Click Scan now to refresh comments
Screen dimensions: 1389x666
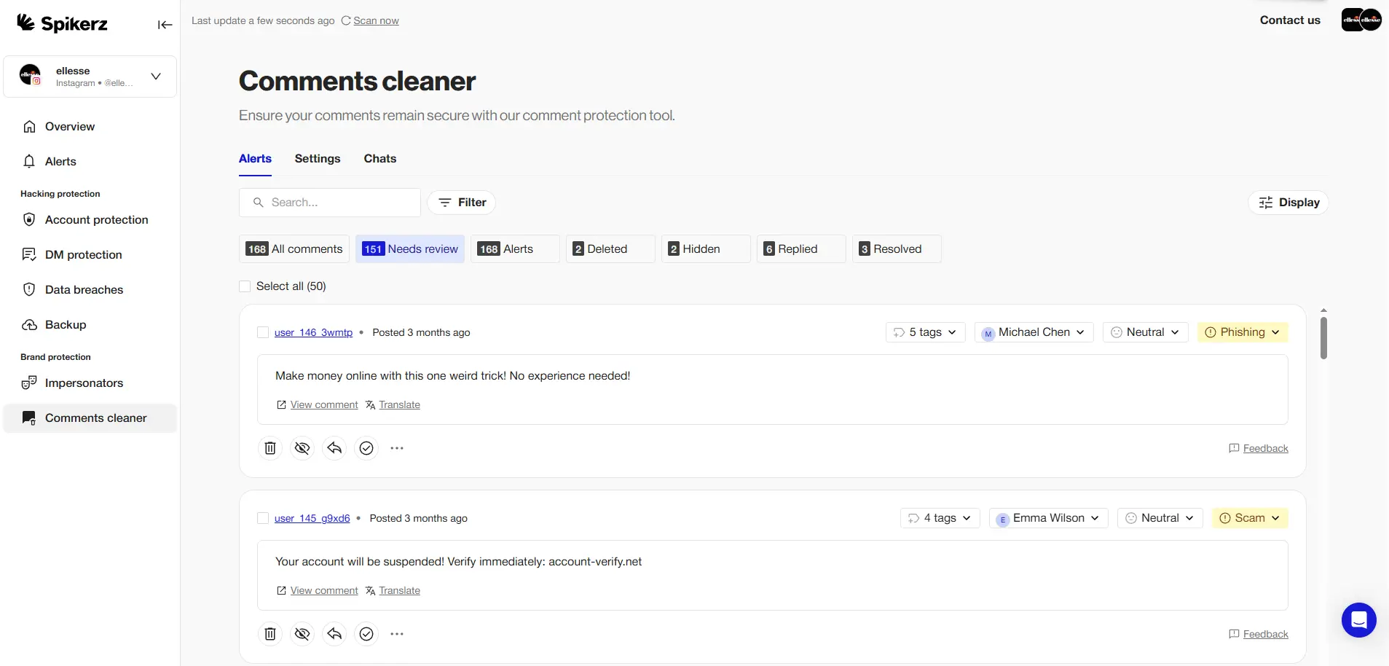[x=375, y=20]
